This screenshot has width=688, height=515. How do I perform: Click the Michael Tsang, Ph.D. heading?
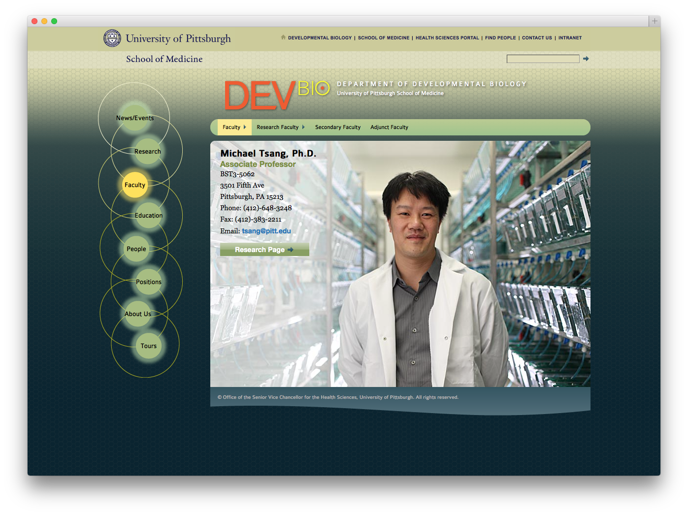(268, 154)
